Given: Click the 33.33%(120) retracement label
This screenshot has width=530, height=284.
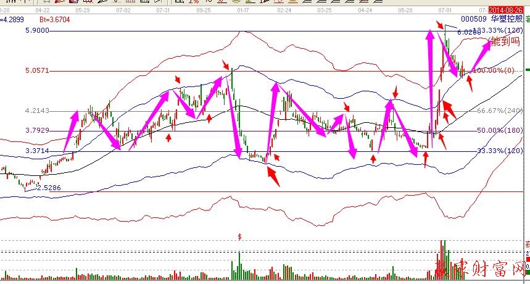Looking at the screenshot, I should pyautogui.click(x=497, y=151).
